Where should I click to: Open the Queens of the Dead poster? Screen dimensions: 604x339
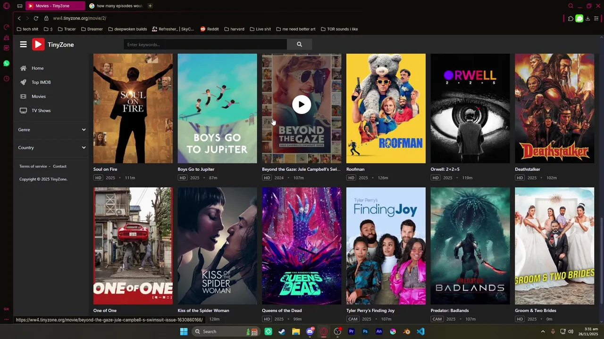(x=302, y=246)
